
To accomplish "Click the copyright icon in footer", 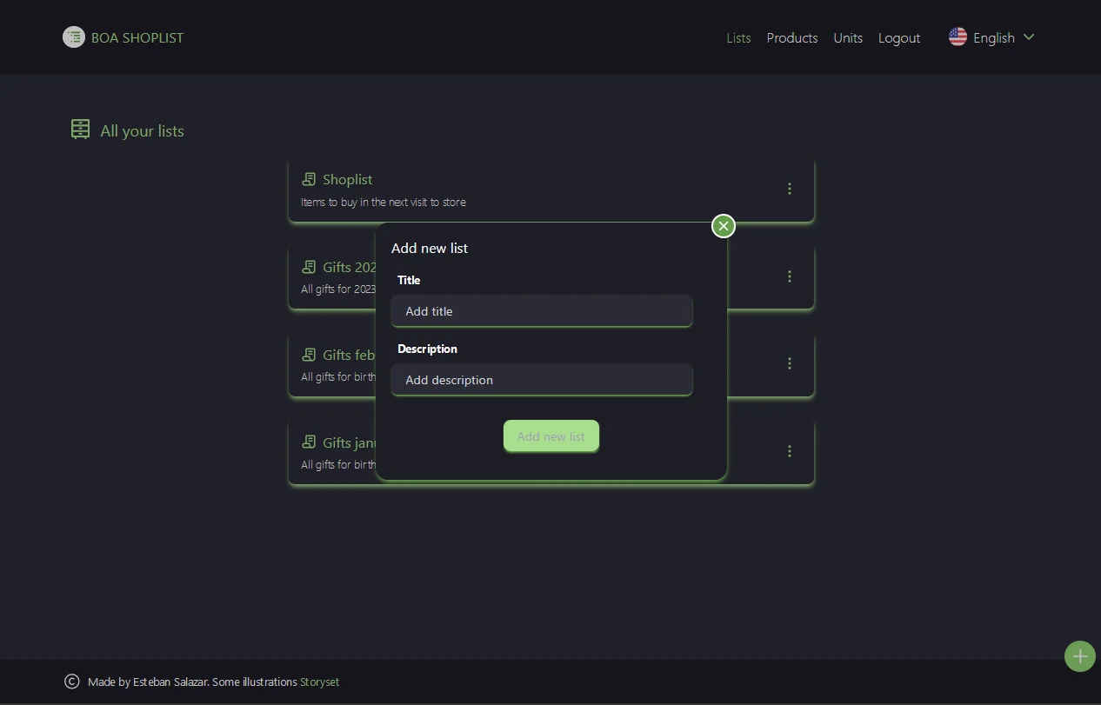I will coord(72,682).
